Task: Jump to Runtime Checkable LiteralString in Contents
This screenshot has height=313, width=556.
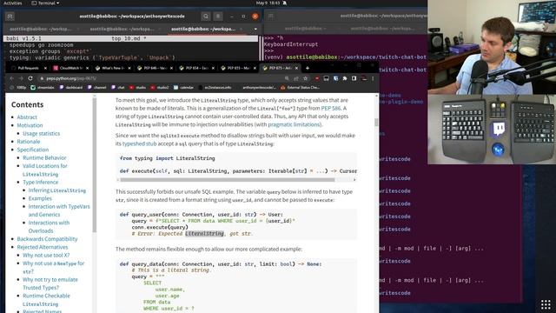Action: pos(46,299)
